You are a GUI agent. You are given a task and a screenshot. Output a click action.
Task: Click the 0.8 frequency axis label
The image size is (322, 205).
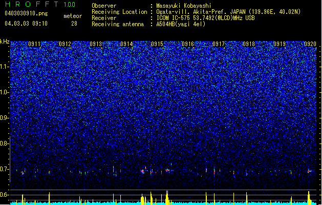coord(5,143)
